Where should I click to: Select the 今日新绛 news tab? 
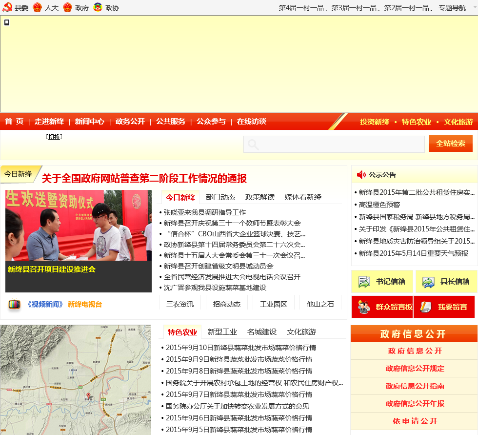pyautogui.click(x=180, y=197)
